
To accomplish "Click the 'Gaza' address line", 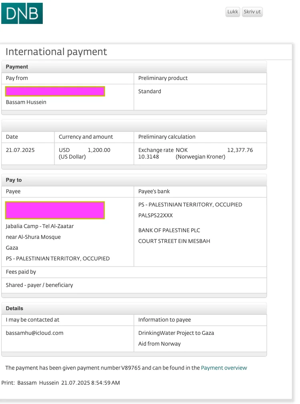I will click(x=12, y=248).
